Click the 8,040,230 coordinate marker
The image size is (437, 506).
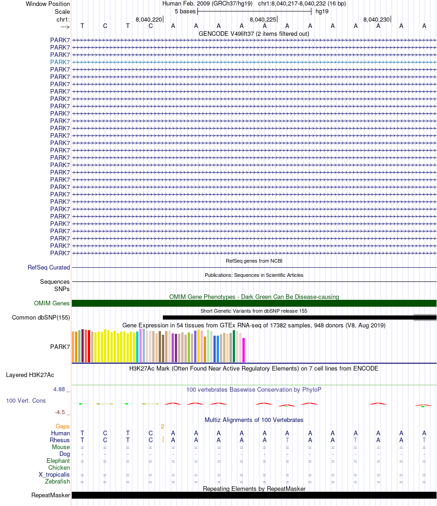[377, 19]
